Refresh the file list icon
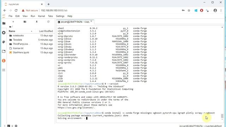The width and height of the screenshot is (226, 127). click(x=48, y=22)
